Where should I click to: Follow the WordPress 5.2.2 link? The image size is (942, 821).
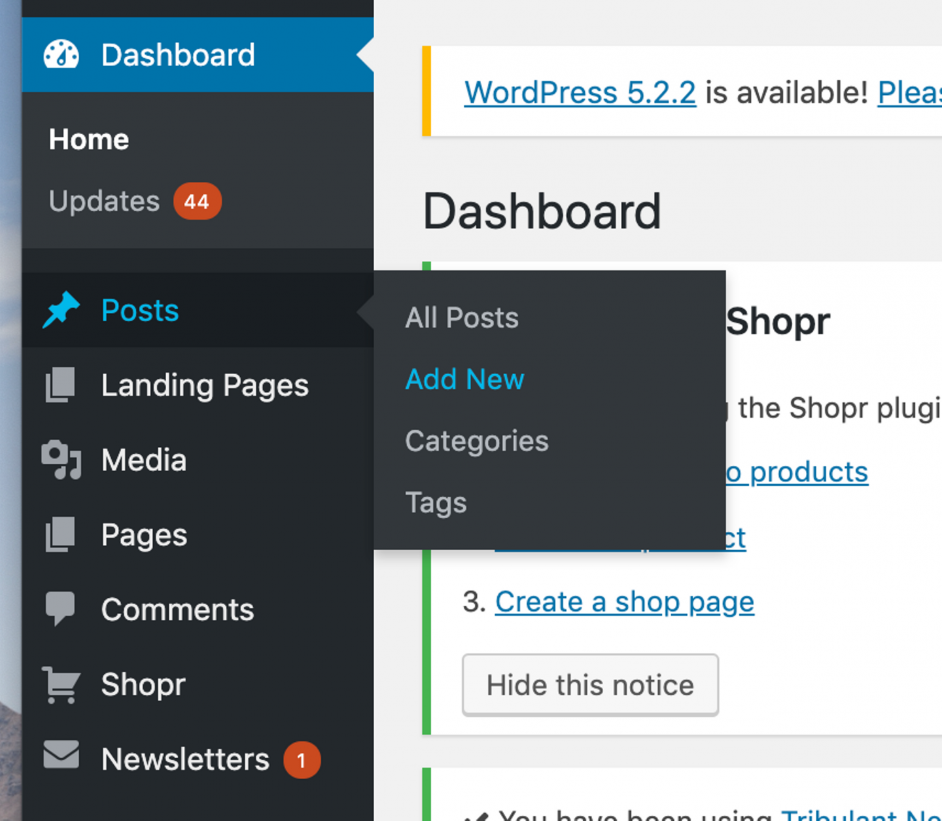coord(580,92)
